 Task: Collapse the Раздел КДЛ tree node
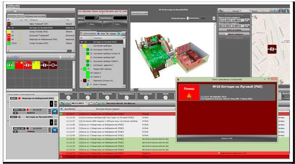coord(81,69)
